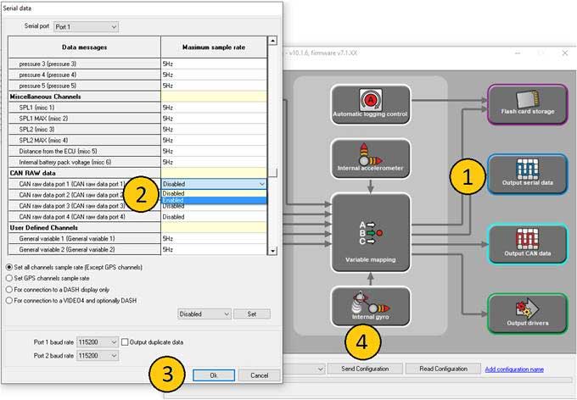Image resolution: width=577 pixels, height=400 pixels.
Task: Open Flash card storage settings
Action: tap(527, 104)
